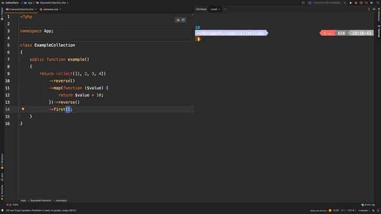Select \App in bottom editor breadcrumb
Image resolution: width=381 pixels, height=214 pixels.
click(23, 201)
